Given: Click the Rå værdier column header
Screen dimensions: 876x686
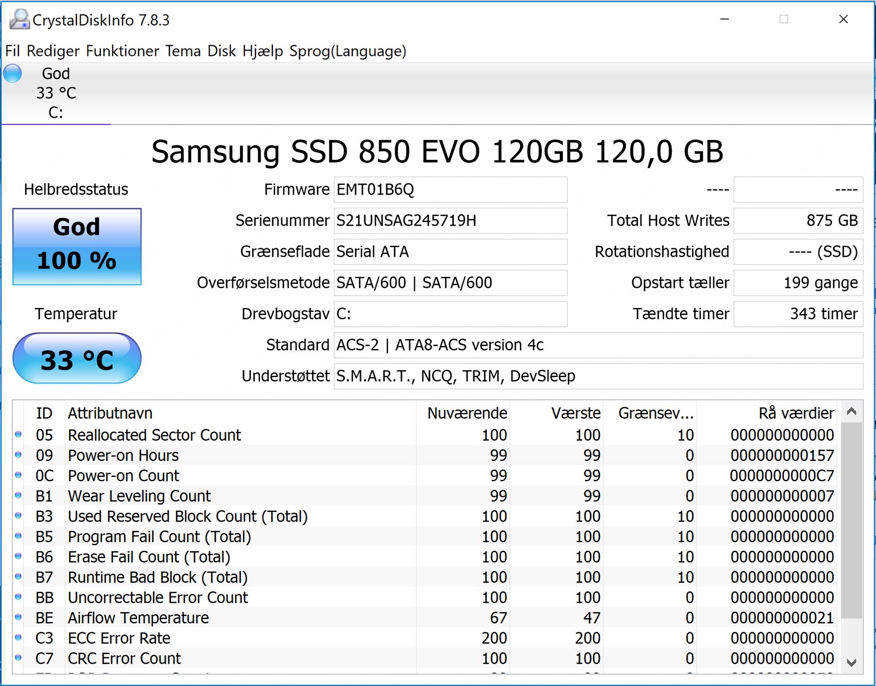Looking at the screenshot, I should [767, 413].
